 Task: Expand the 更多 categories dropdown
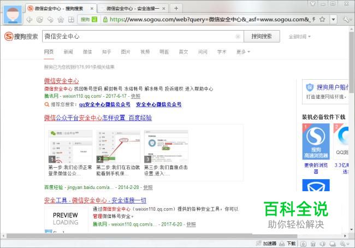click(243, 52)
